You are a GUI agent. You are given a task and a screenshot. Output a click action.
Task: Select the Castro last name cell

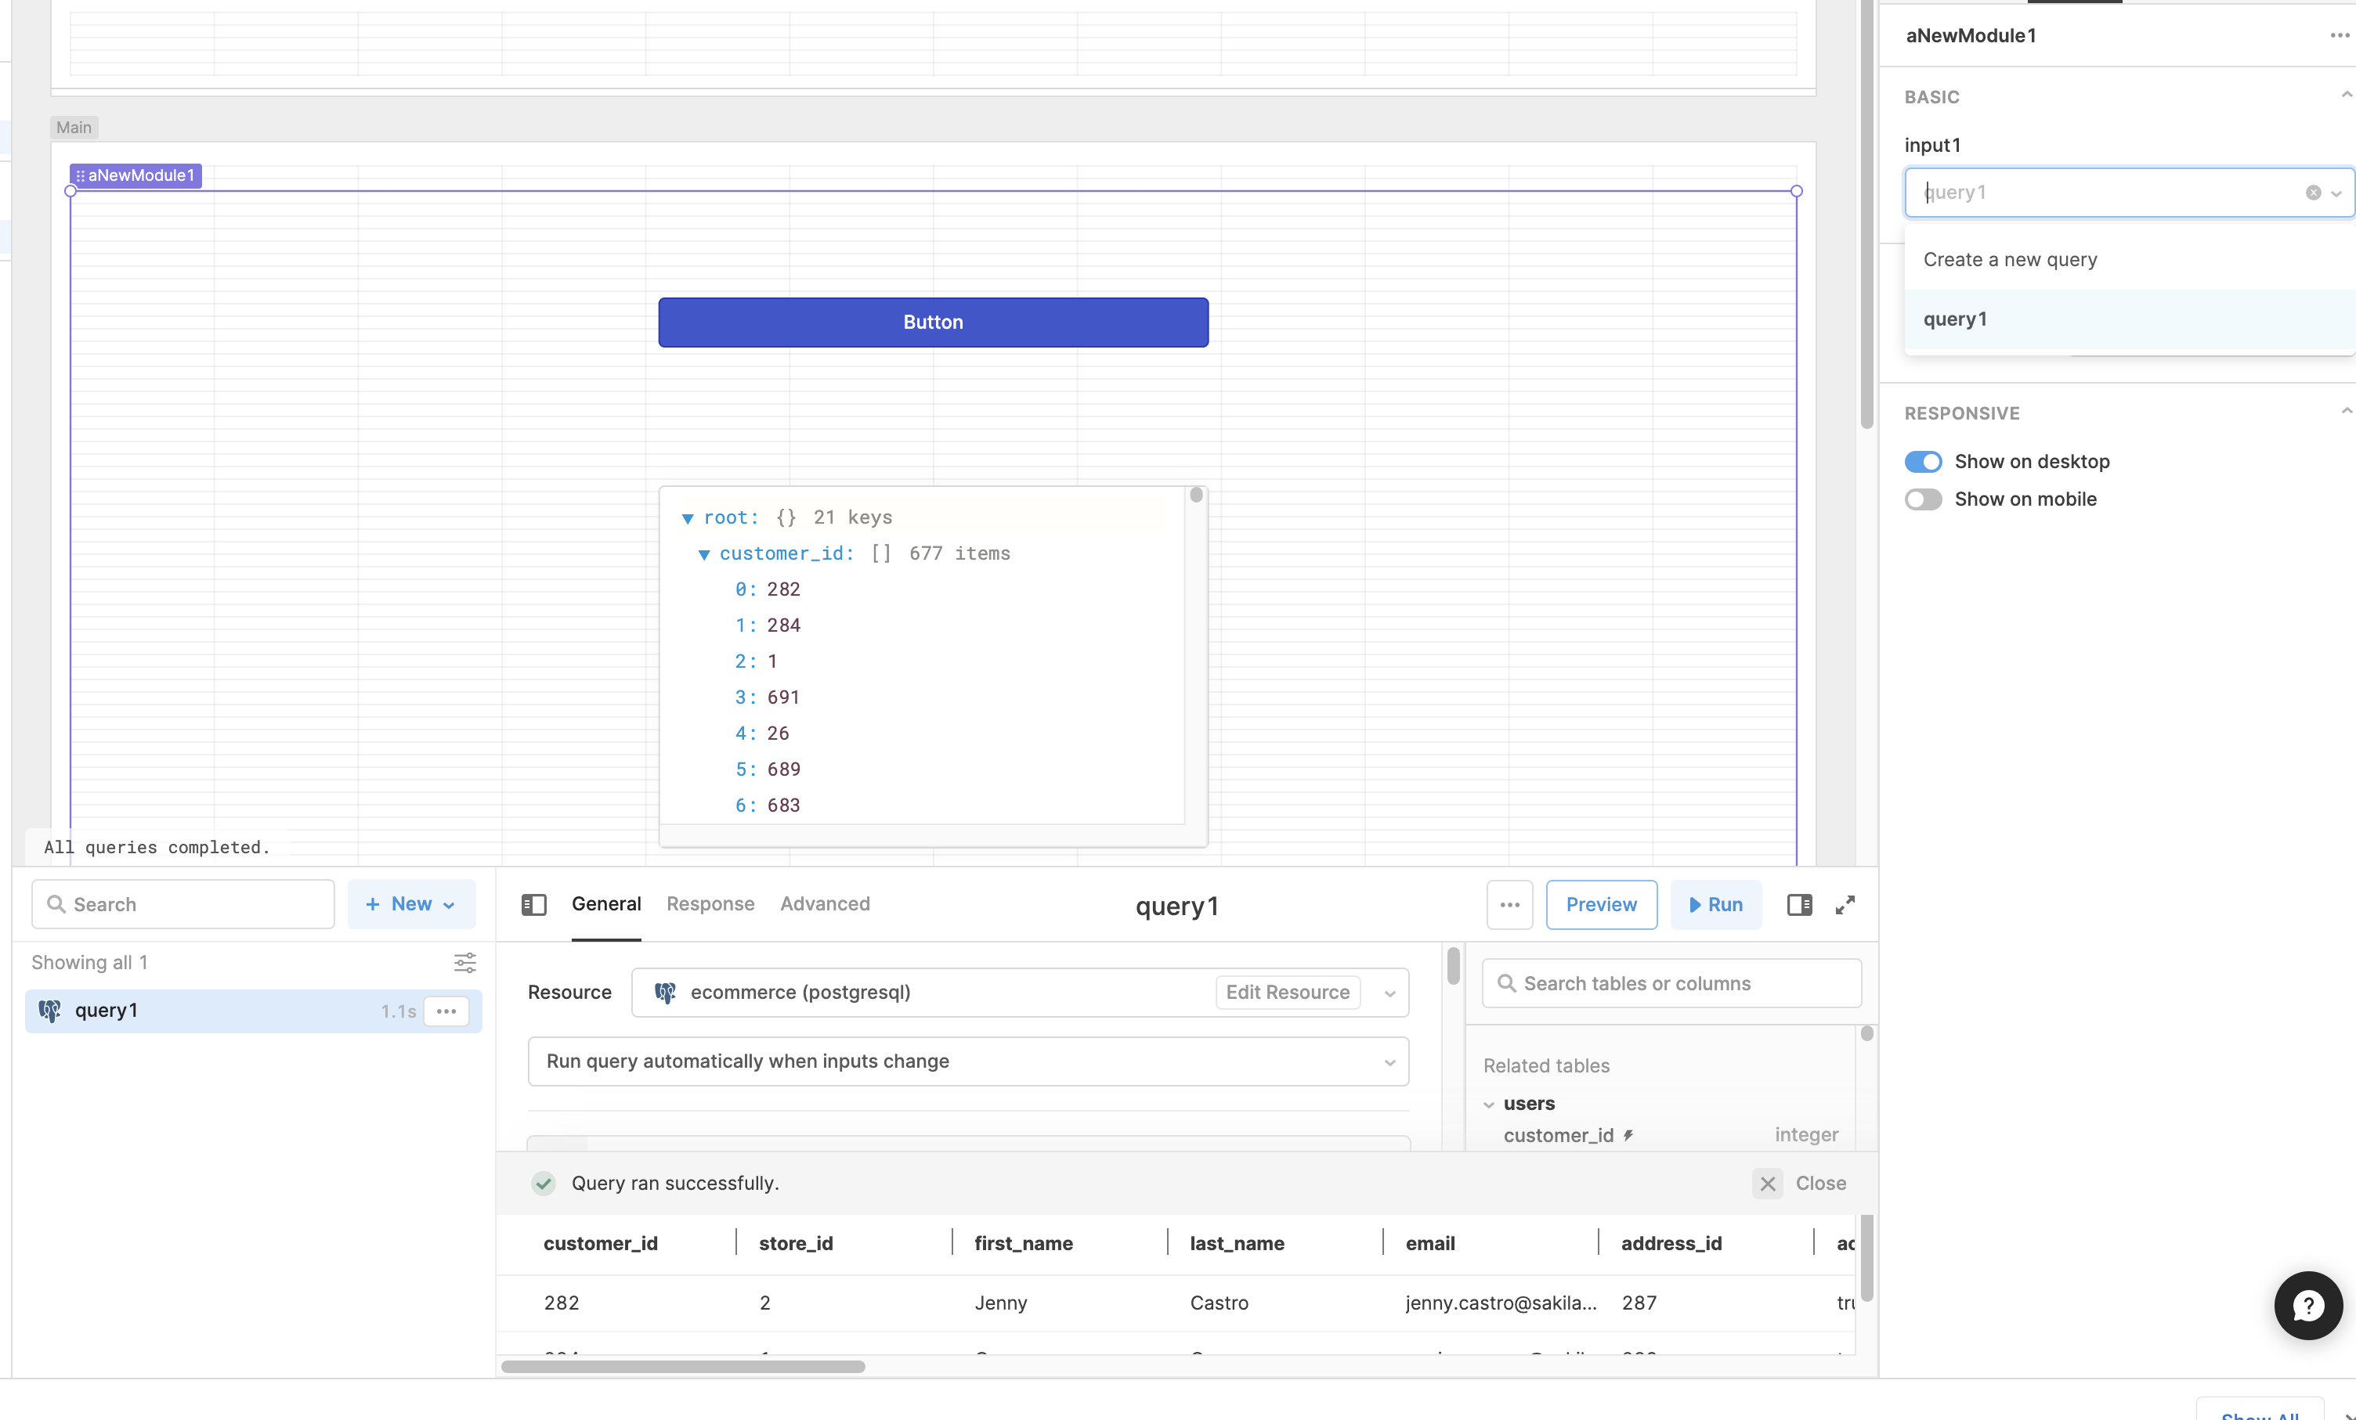tap(1218, 1303)
